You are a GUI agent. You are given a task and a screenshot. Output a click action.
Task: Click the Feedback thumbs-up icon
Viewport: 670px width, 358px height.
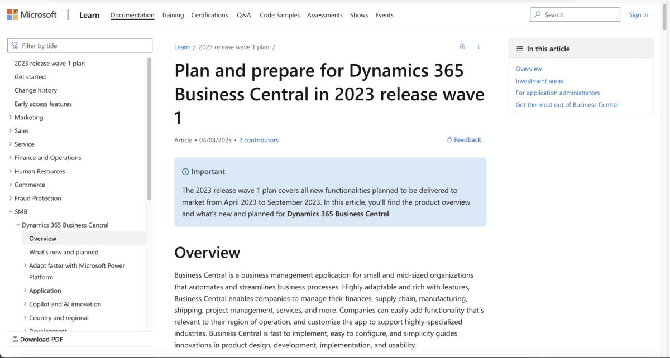449,140
